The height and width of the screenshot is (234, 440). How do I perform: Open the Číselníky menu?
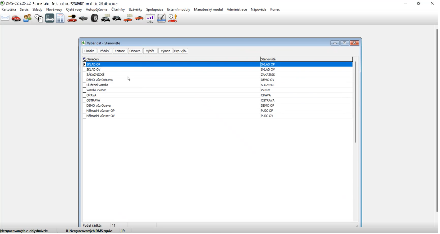click(118, 9)
